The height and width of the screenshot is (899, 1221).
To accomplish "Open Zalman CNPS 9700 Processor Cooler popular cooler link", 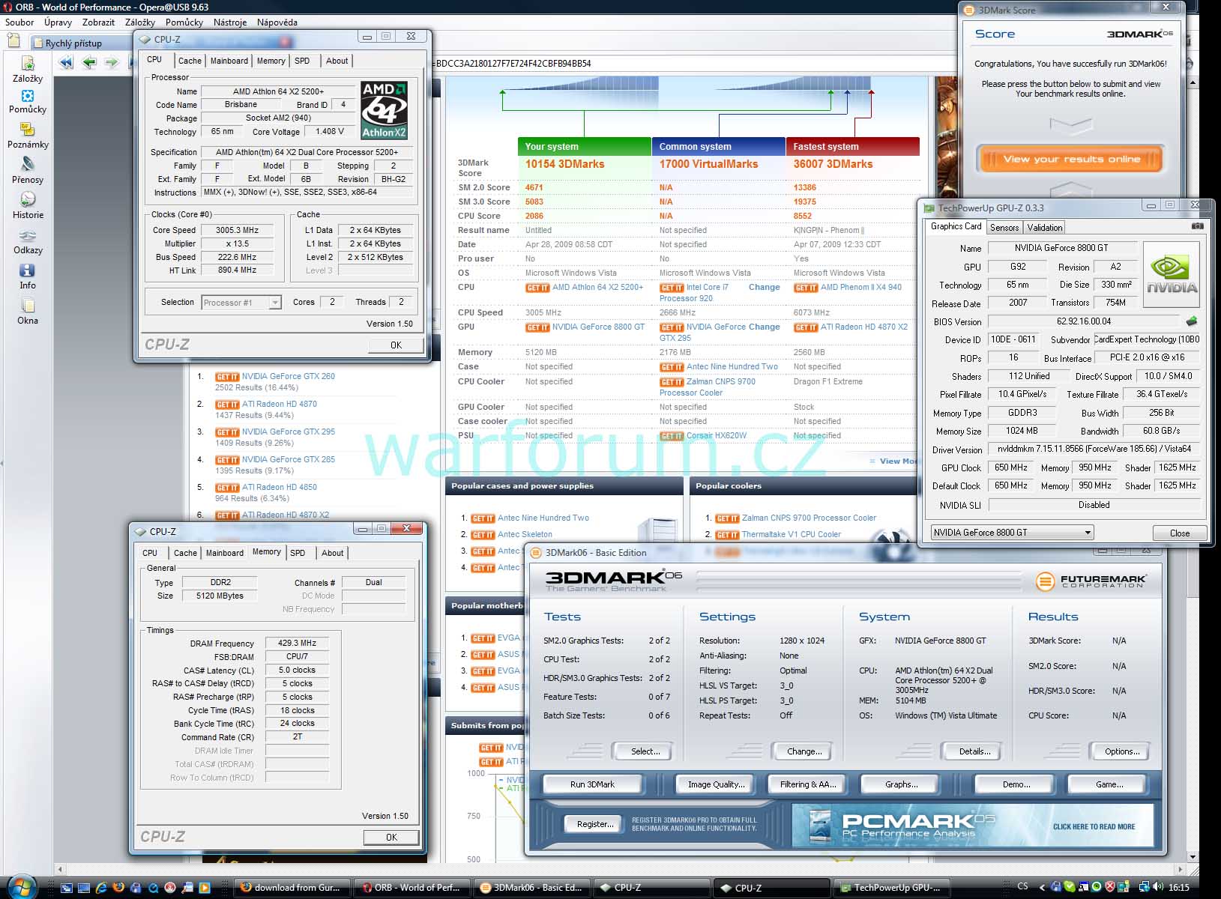I will [809, 518].
